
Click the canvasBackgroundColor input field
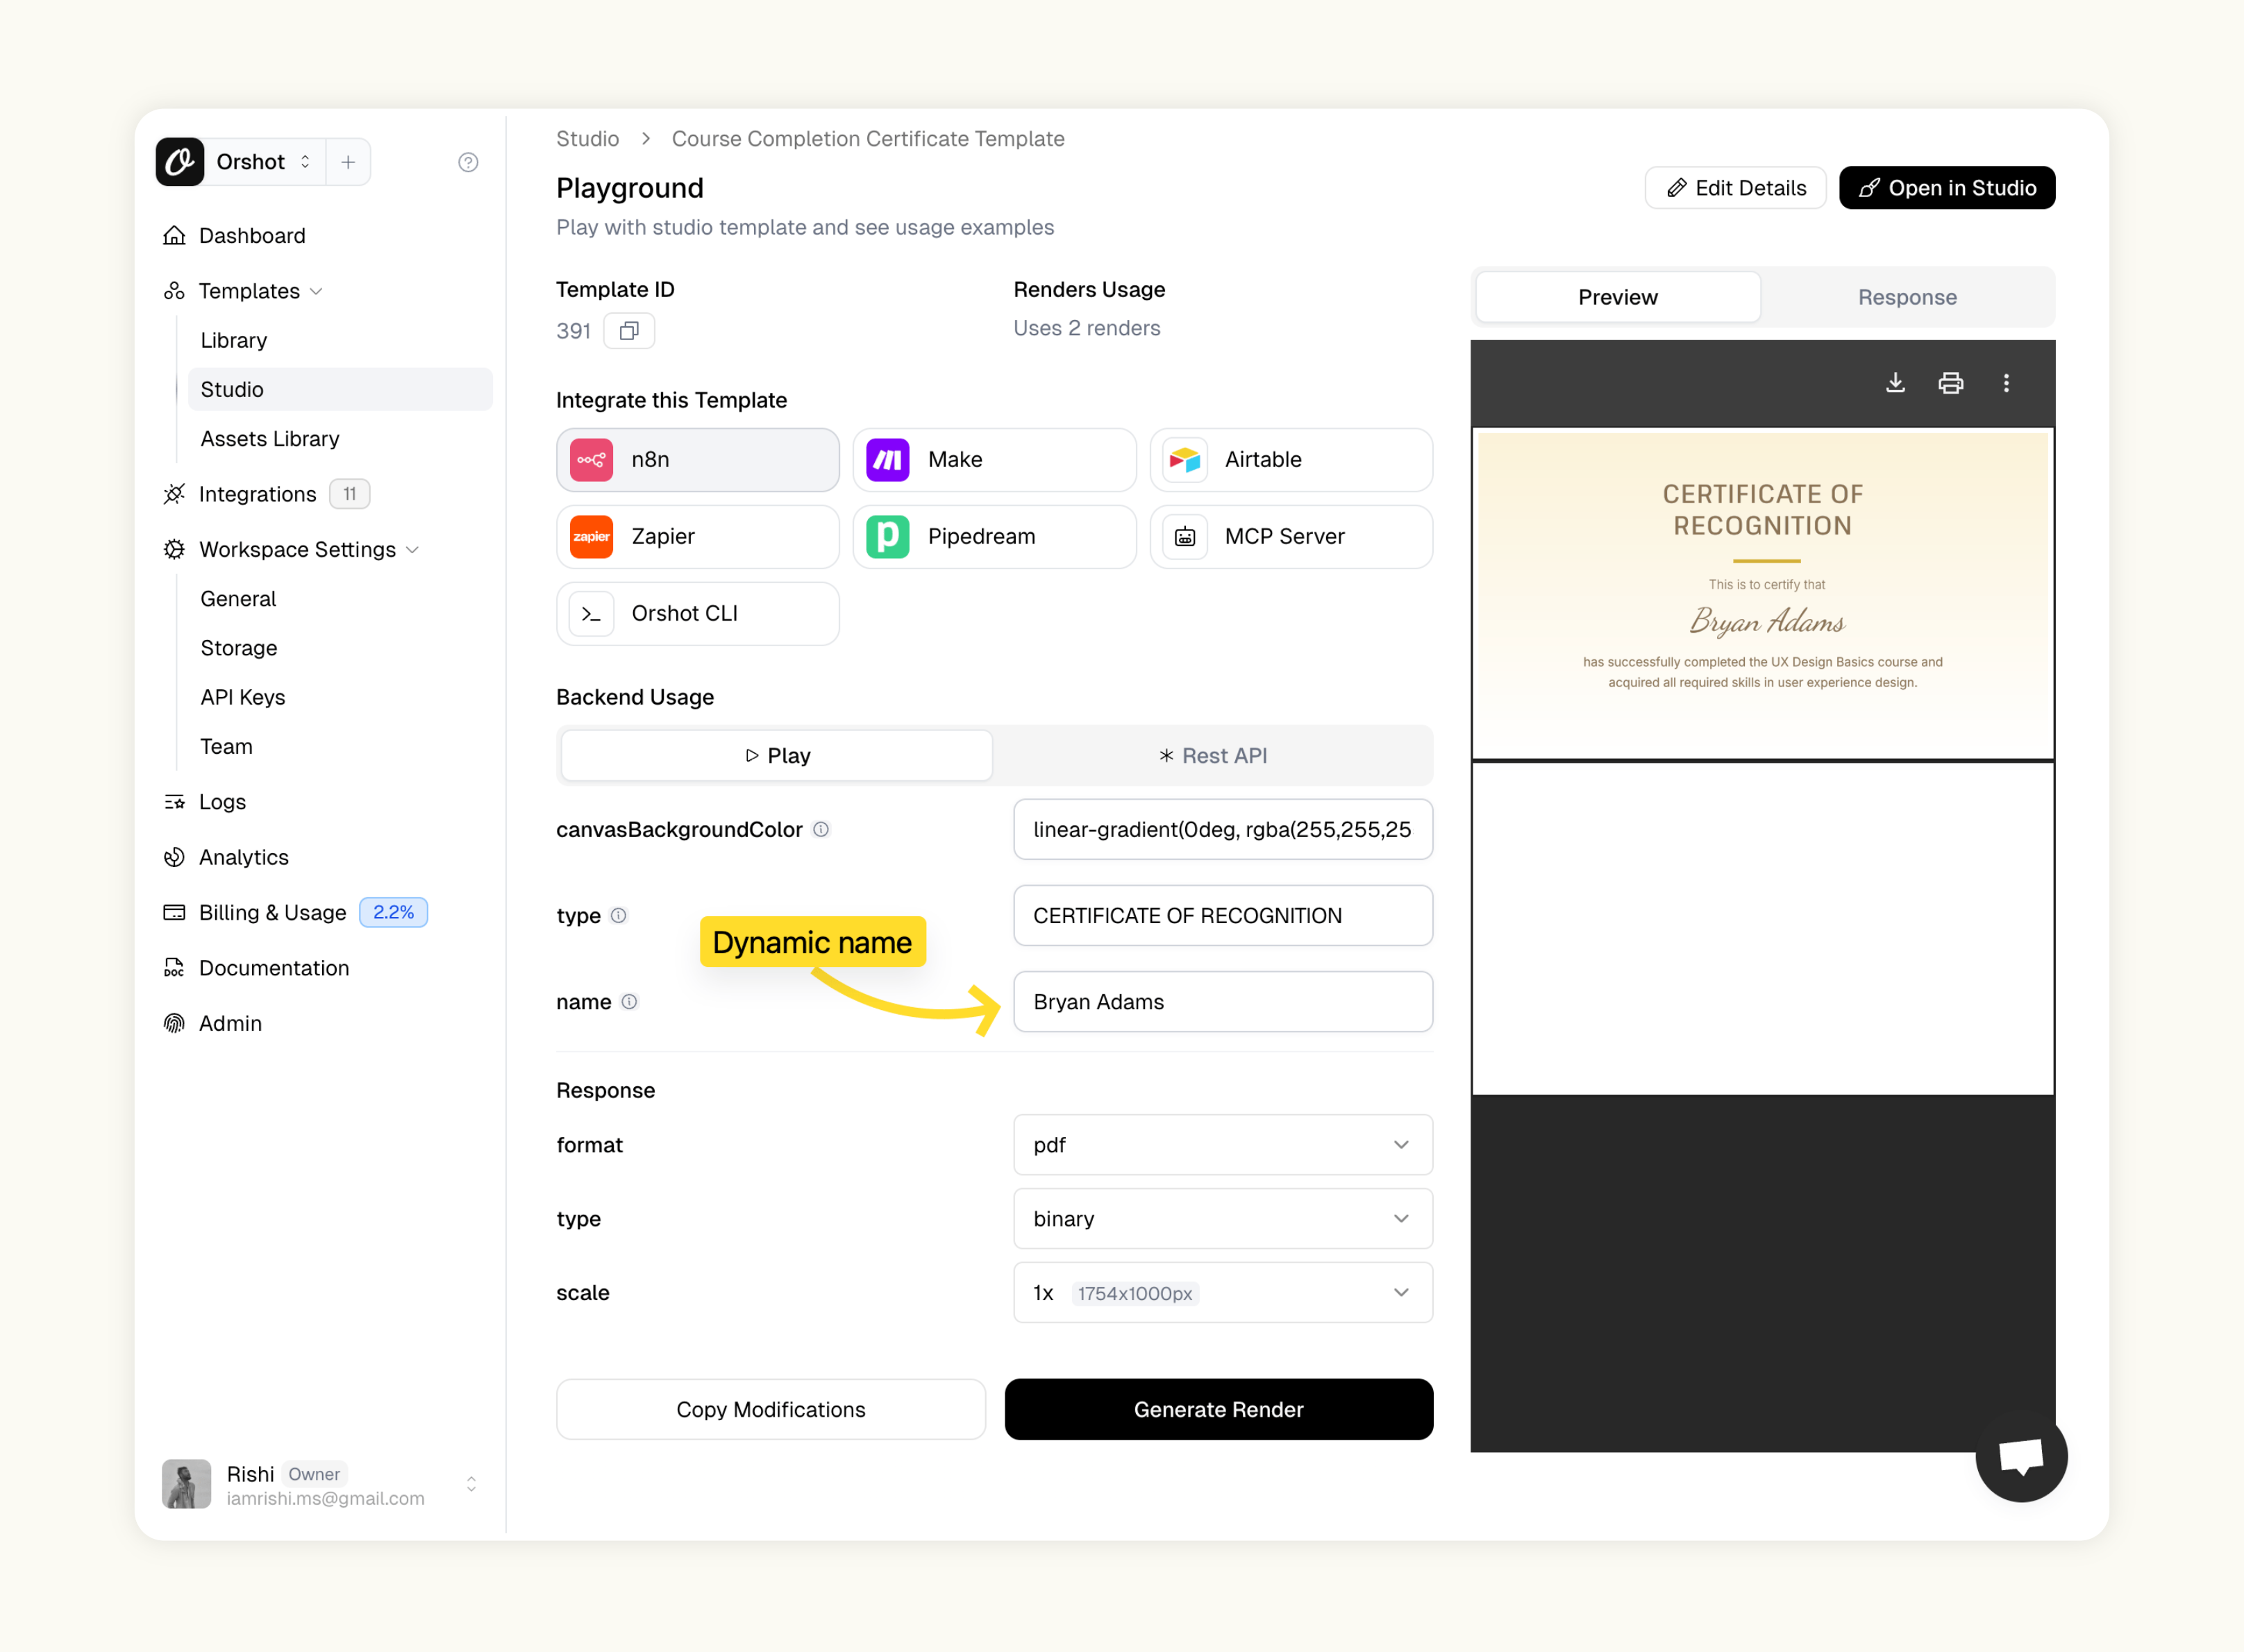tap(1223, 829)
